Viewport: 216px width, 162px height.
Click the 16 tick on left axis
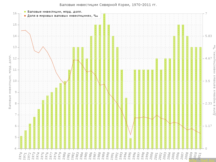[x=15, y=13]
